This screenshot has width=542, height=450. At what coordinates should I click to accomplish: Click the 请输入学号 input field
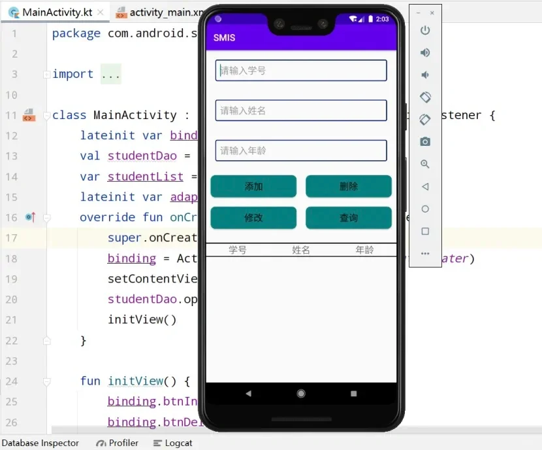coord(300,70)
